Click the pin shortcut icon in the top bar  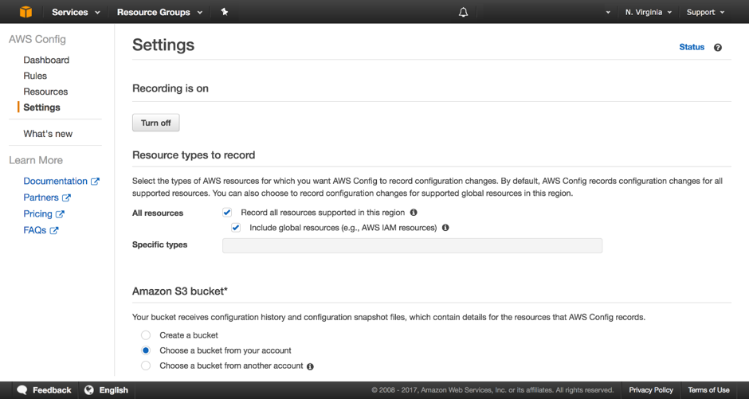click(225, 12)
